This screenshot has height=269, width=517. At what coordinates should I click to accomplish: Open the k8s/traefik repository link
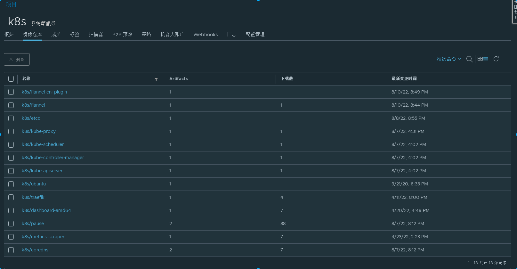point(33,197)
